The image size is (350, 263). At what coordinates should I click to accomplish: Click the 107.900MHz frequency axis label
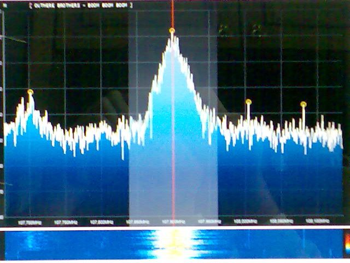[x=173, y=222]
